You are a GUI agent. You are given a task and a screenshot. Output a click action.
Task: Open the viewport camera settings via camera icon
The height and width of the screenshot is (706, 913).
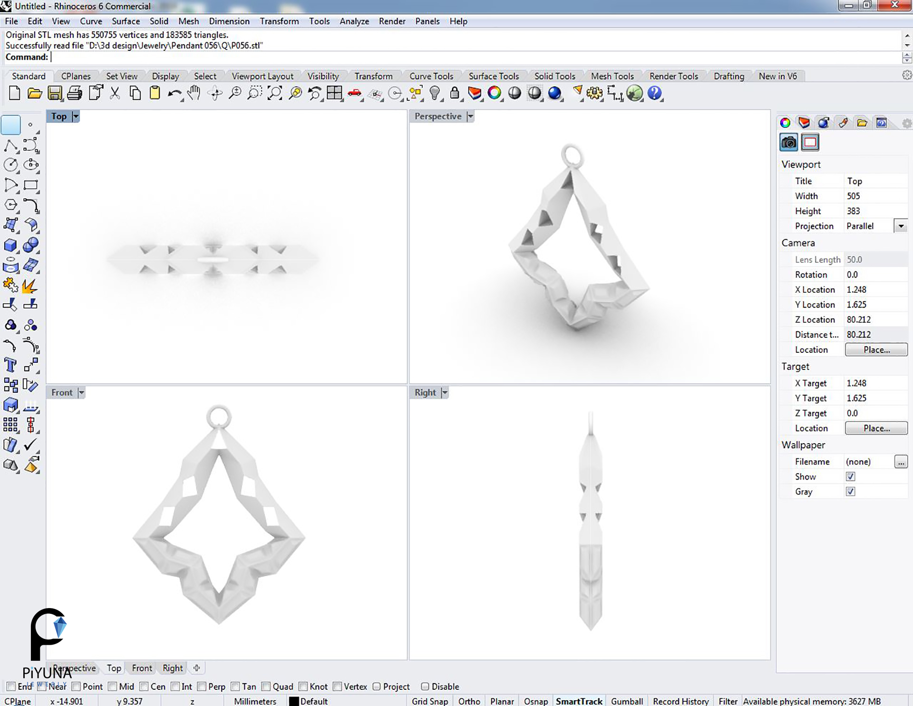click(x=788, y=142)
